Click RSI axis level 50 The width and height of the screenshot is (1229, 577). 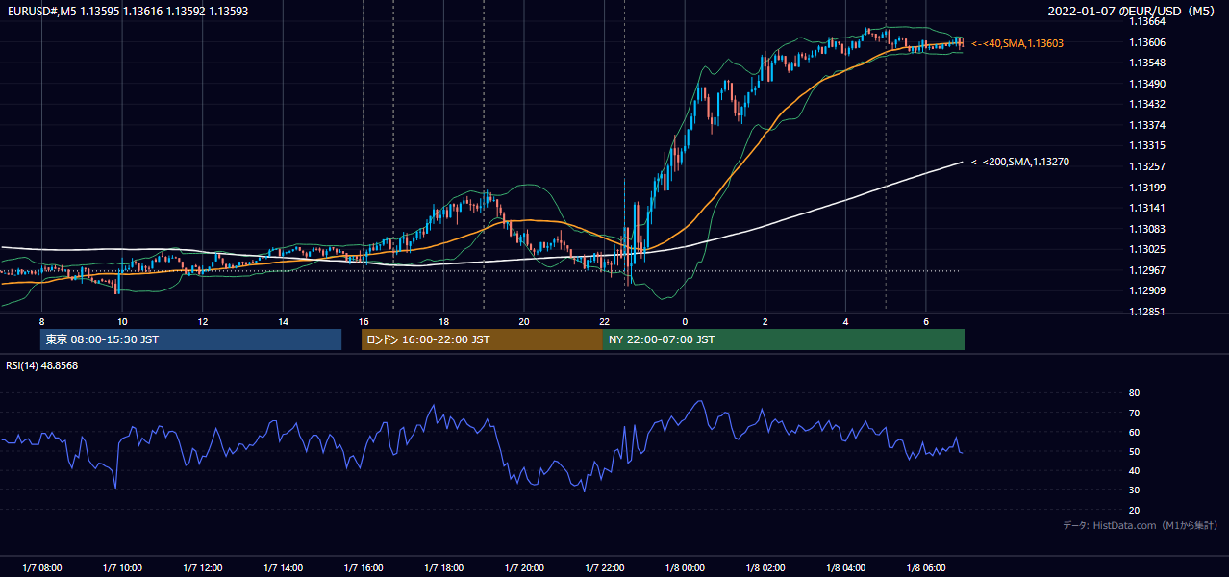(x=1134, y=451)
